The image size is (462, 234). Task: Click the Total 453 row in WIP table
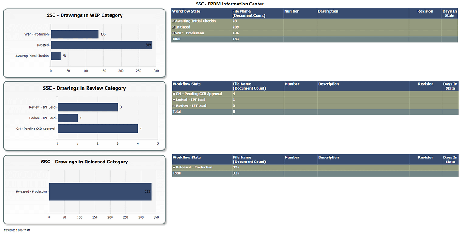click(315, 39)
